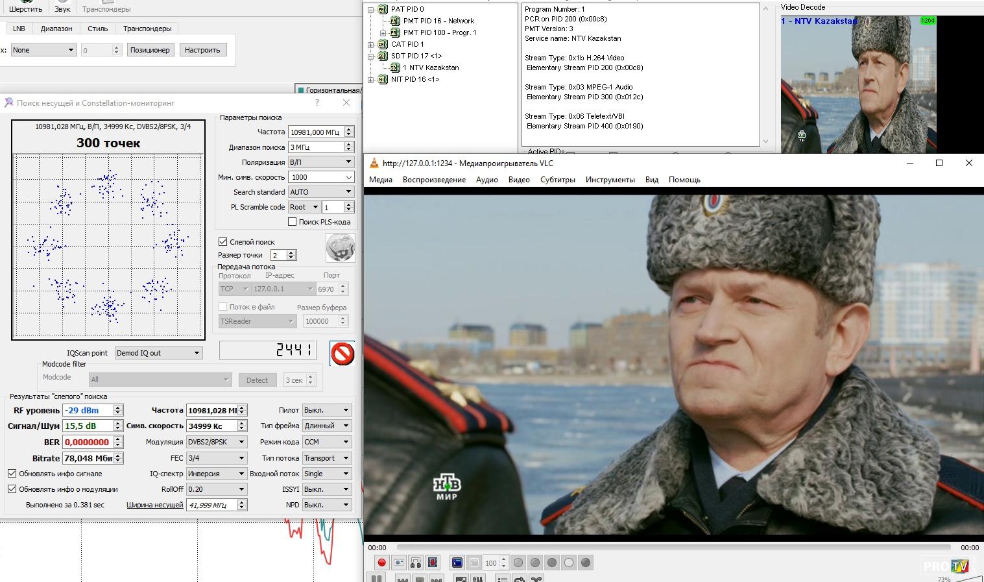Click the Частота input field in search parameters
The height and width of the screenshot is (582, 984).
click(316, 132)
